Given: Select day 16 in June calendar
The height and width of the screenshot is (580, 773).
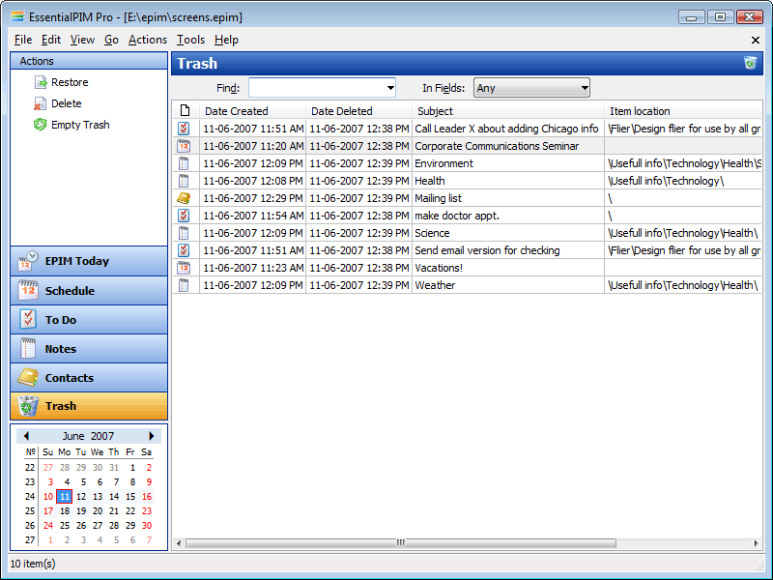Looking at the screenshot, I should tap(147, 496).
